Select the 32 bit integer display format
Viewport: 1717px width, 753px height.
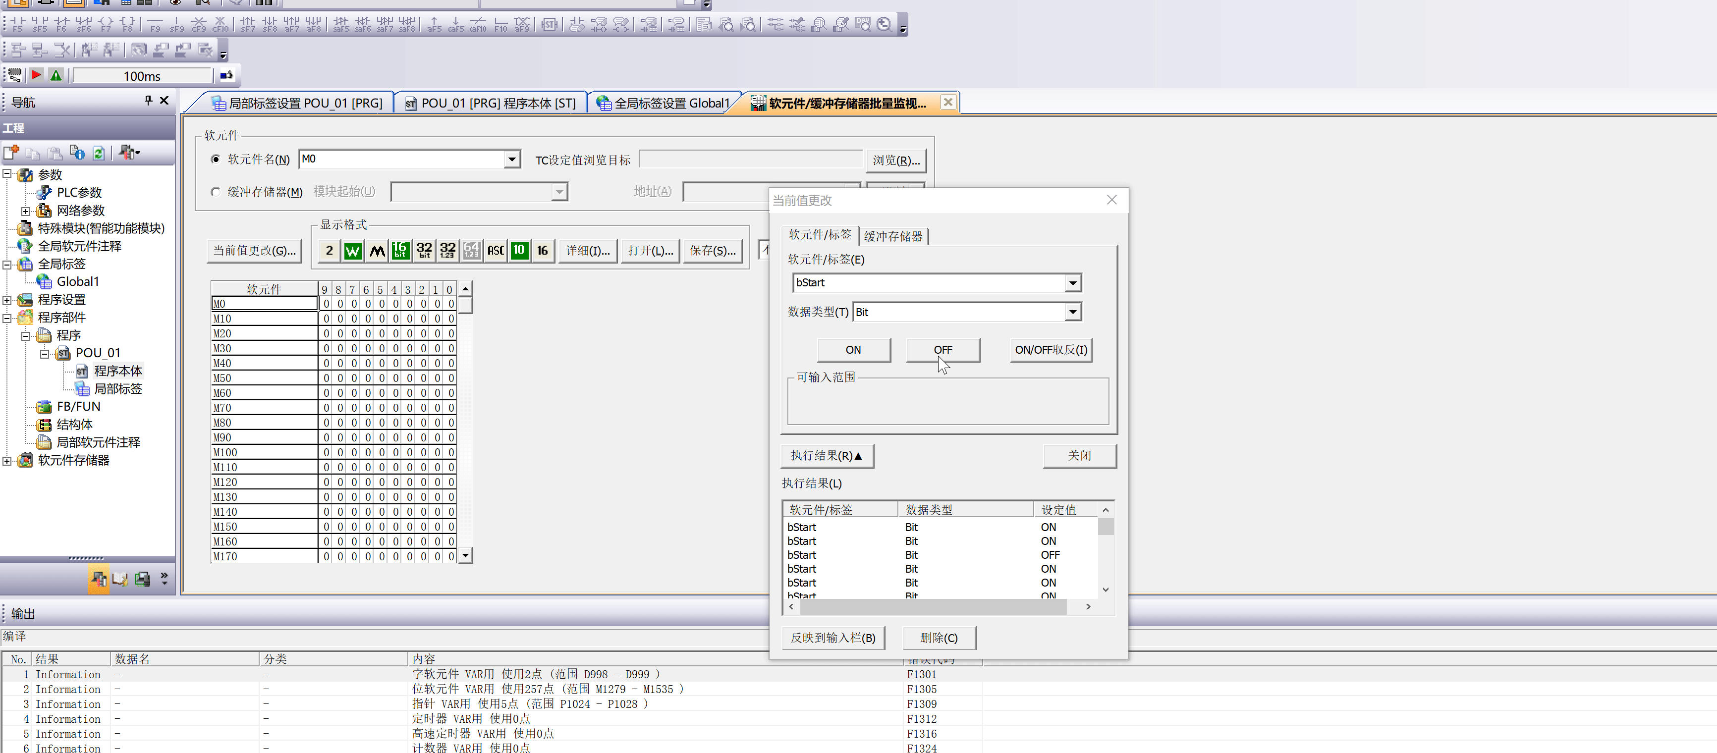424,251
